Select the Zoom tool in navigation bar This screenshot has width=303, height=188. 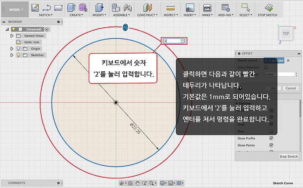[144, 183]
